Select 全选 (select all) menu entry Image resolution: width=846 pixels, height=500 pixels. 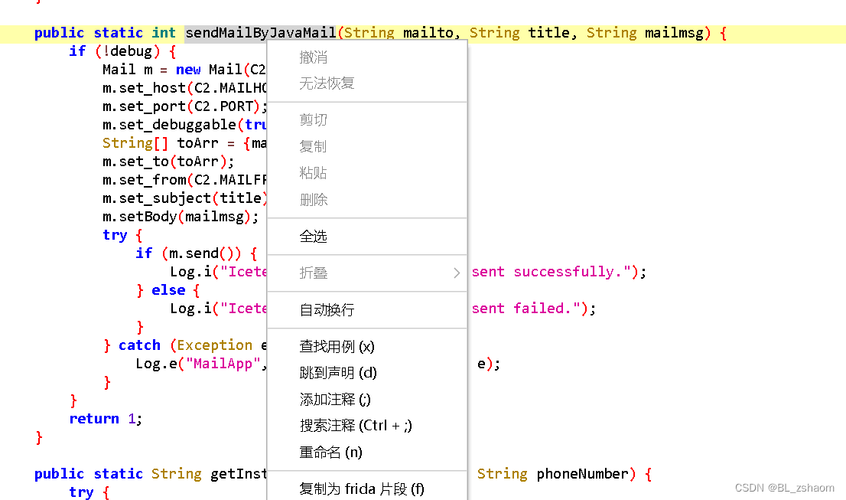pos(367,237)
